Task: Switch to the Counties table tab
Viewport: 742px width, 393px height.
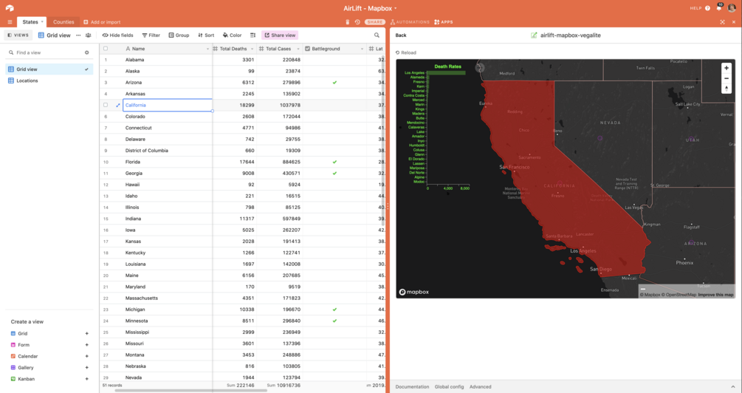Action: (63, 21)
